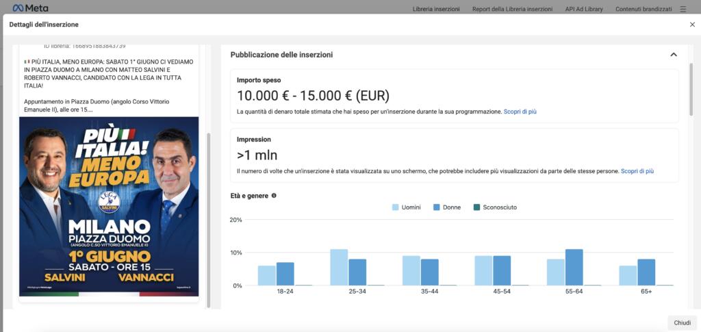This screenshot has height=332, width=701.
Task: Click the left ad preview scrollbar
Action: 208,205
